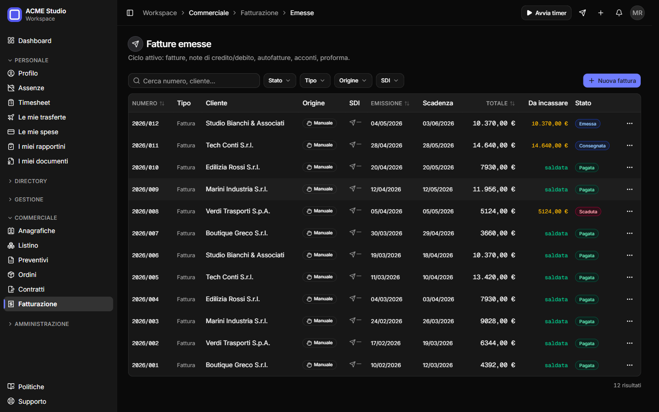This screenshot has height=412, width=659.
Task: Click Commerciale breadcrumb link
Action: click(209, 13)
